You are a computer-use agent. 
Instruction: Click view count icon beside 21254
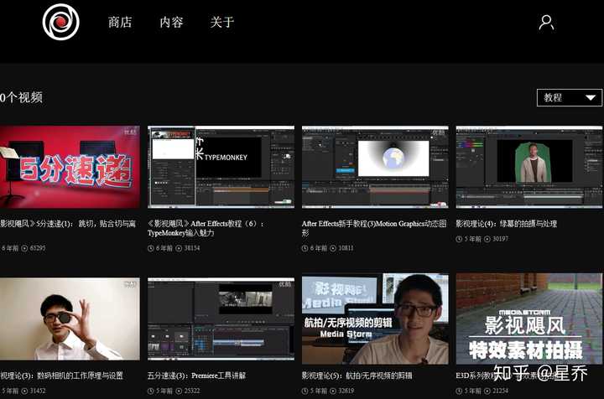point(487,391)
